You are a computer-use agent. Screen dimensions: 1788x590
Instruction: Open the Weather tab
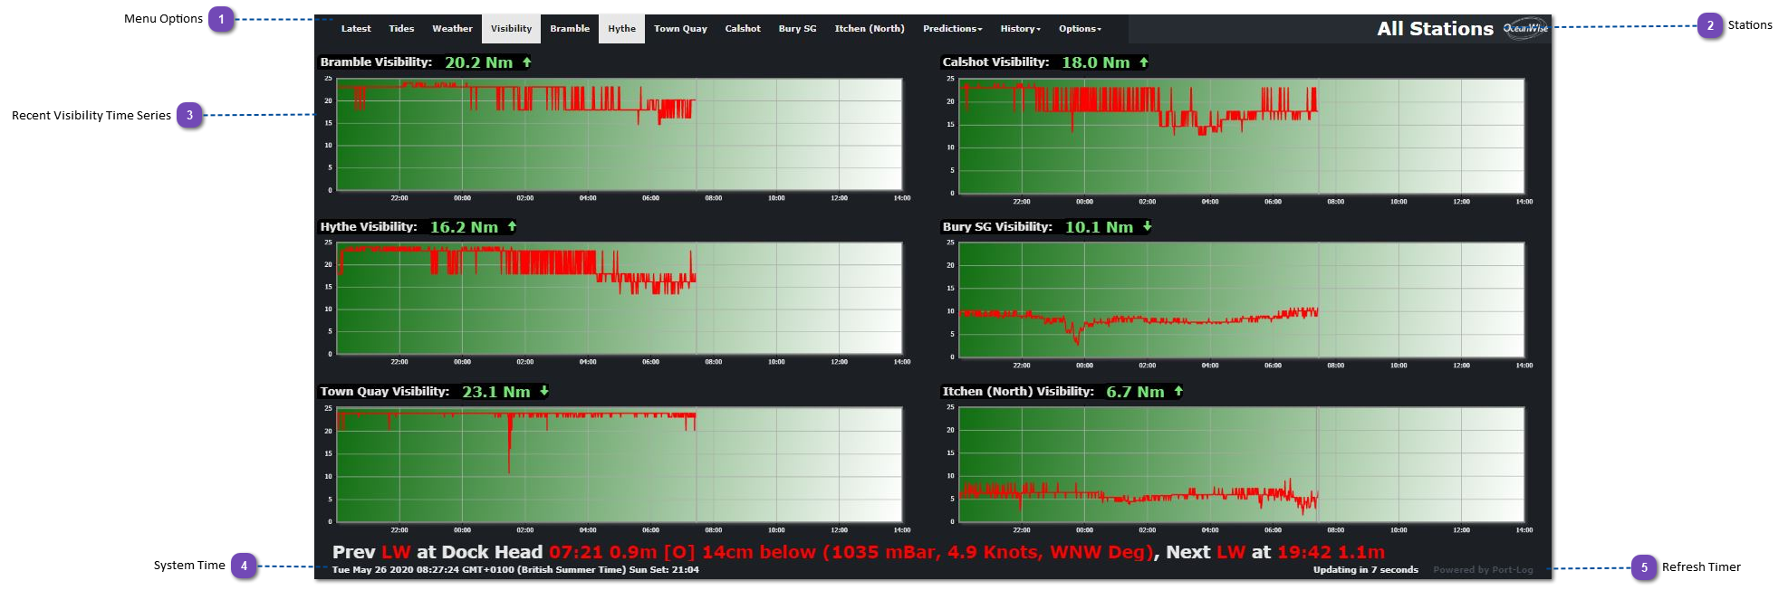(452, 29)
